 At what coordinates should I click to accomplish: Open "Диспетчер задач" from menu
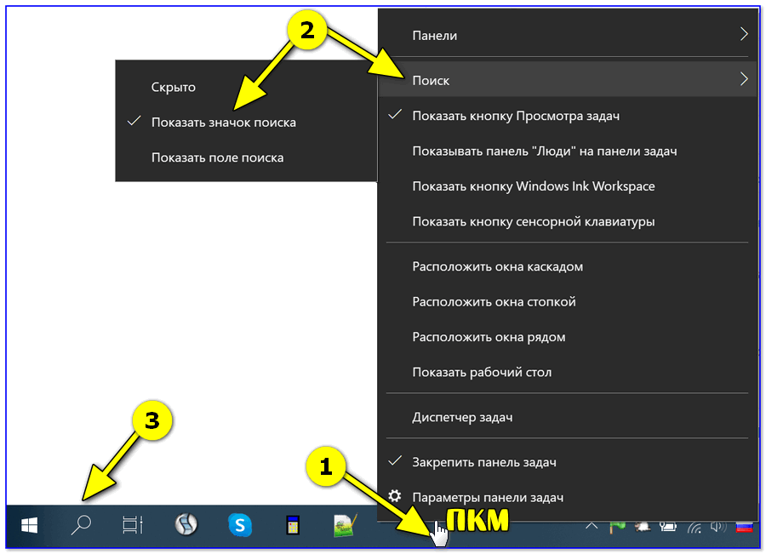[462, 418]
